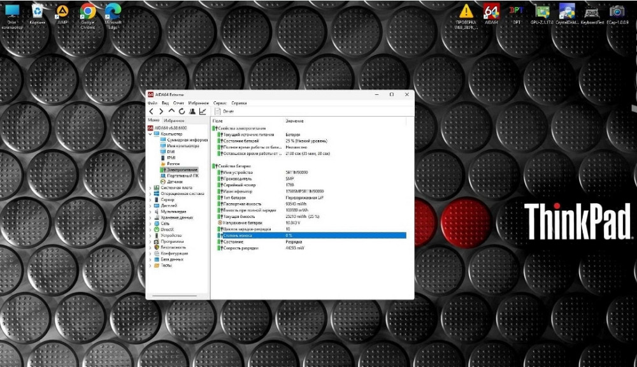Expand the Тесты category in sidebar

coord(151,264)
